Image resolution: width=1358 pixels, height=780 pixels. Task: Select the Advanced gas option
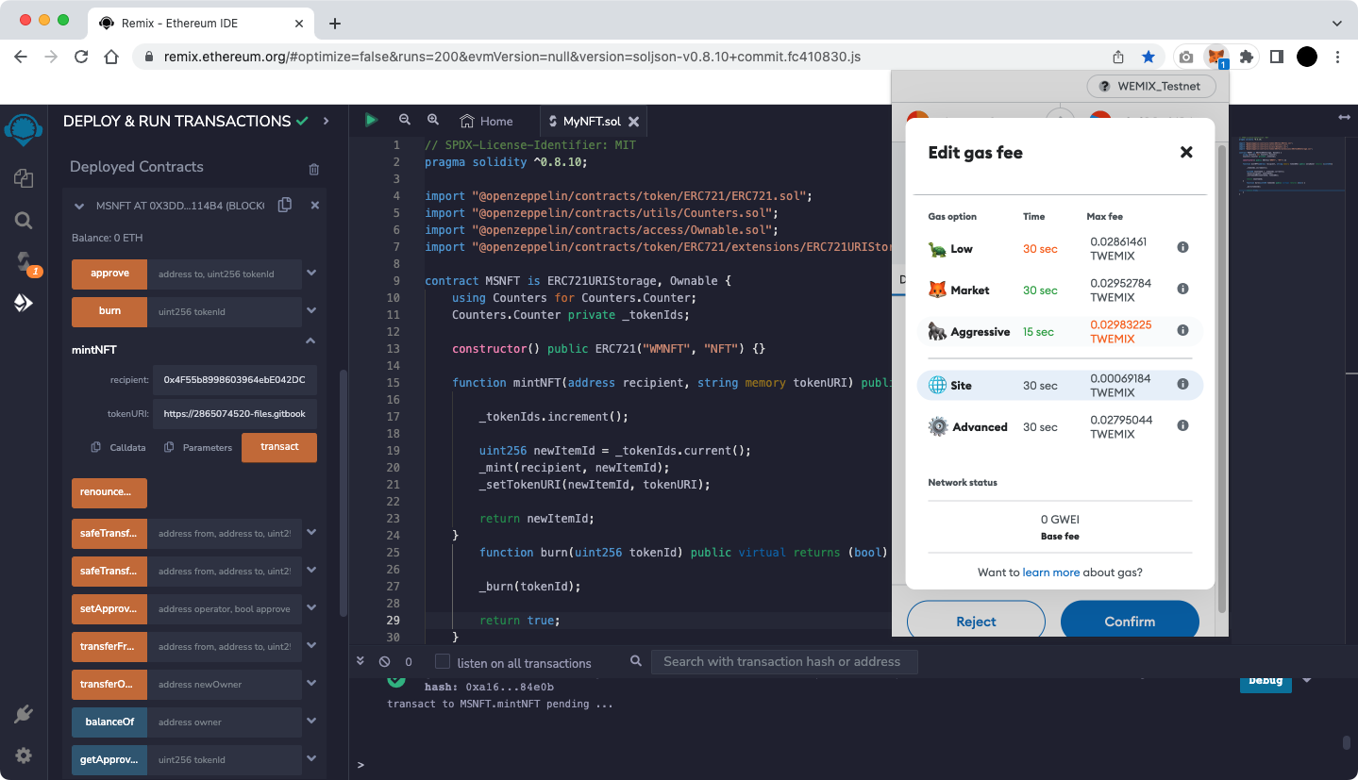[1060, 427]
